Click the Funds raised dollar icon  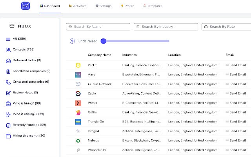72,41
